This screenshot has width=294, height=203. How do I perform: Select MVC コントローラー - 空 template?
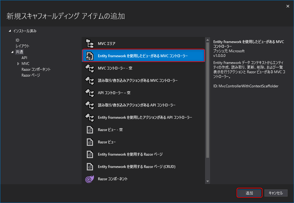(115, 68)
